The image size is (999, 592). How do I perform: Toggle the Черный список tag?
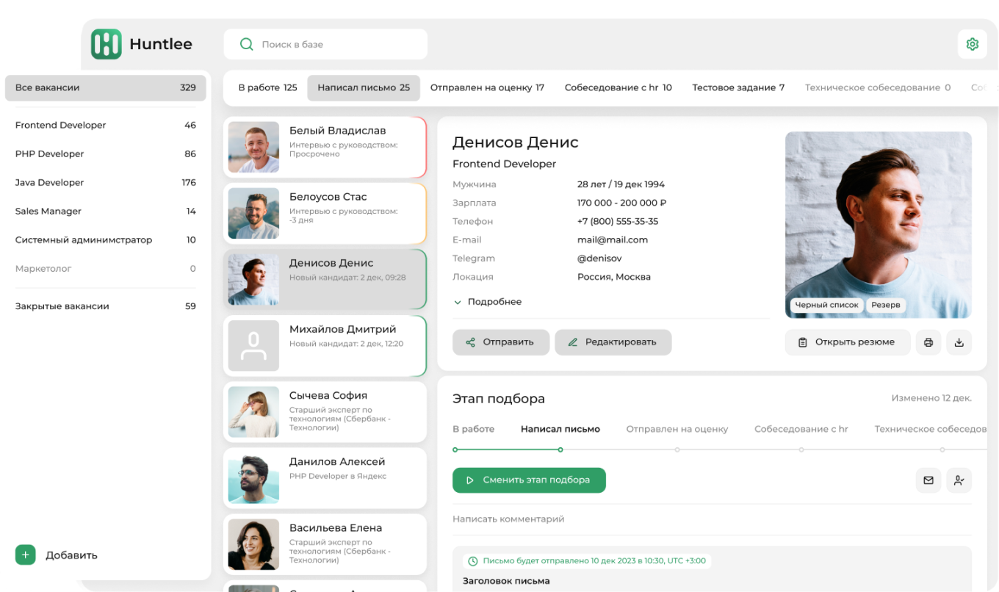point(826,305)
